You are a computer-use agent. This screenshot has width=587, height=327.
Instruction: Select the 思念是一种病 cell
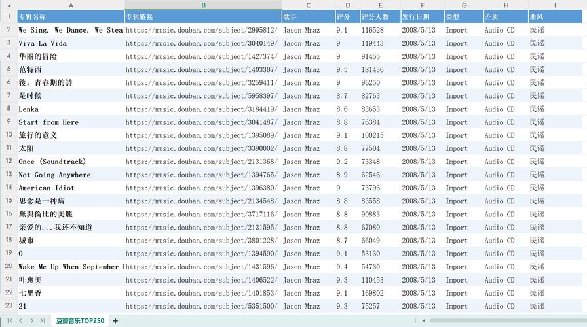(x=71, y=201)
